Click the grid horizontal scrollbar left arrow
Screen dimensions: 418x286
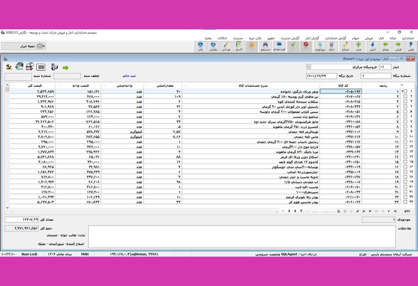[11, 212]
